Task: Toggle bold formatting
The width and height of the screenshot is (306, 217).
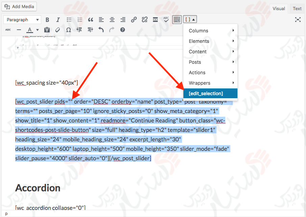Action: 47,20
